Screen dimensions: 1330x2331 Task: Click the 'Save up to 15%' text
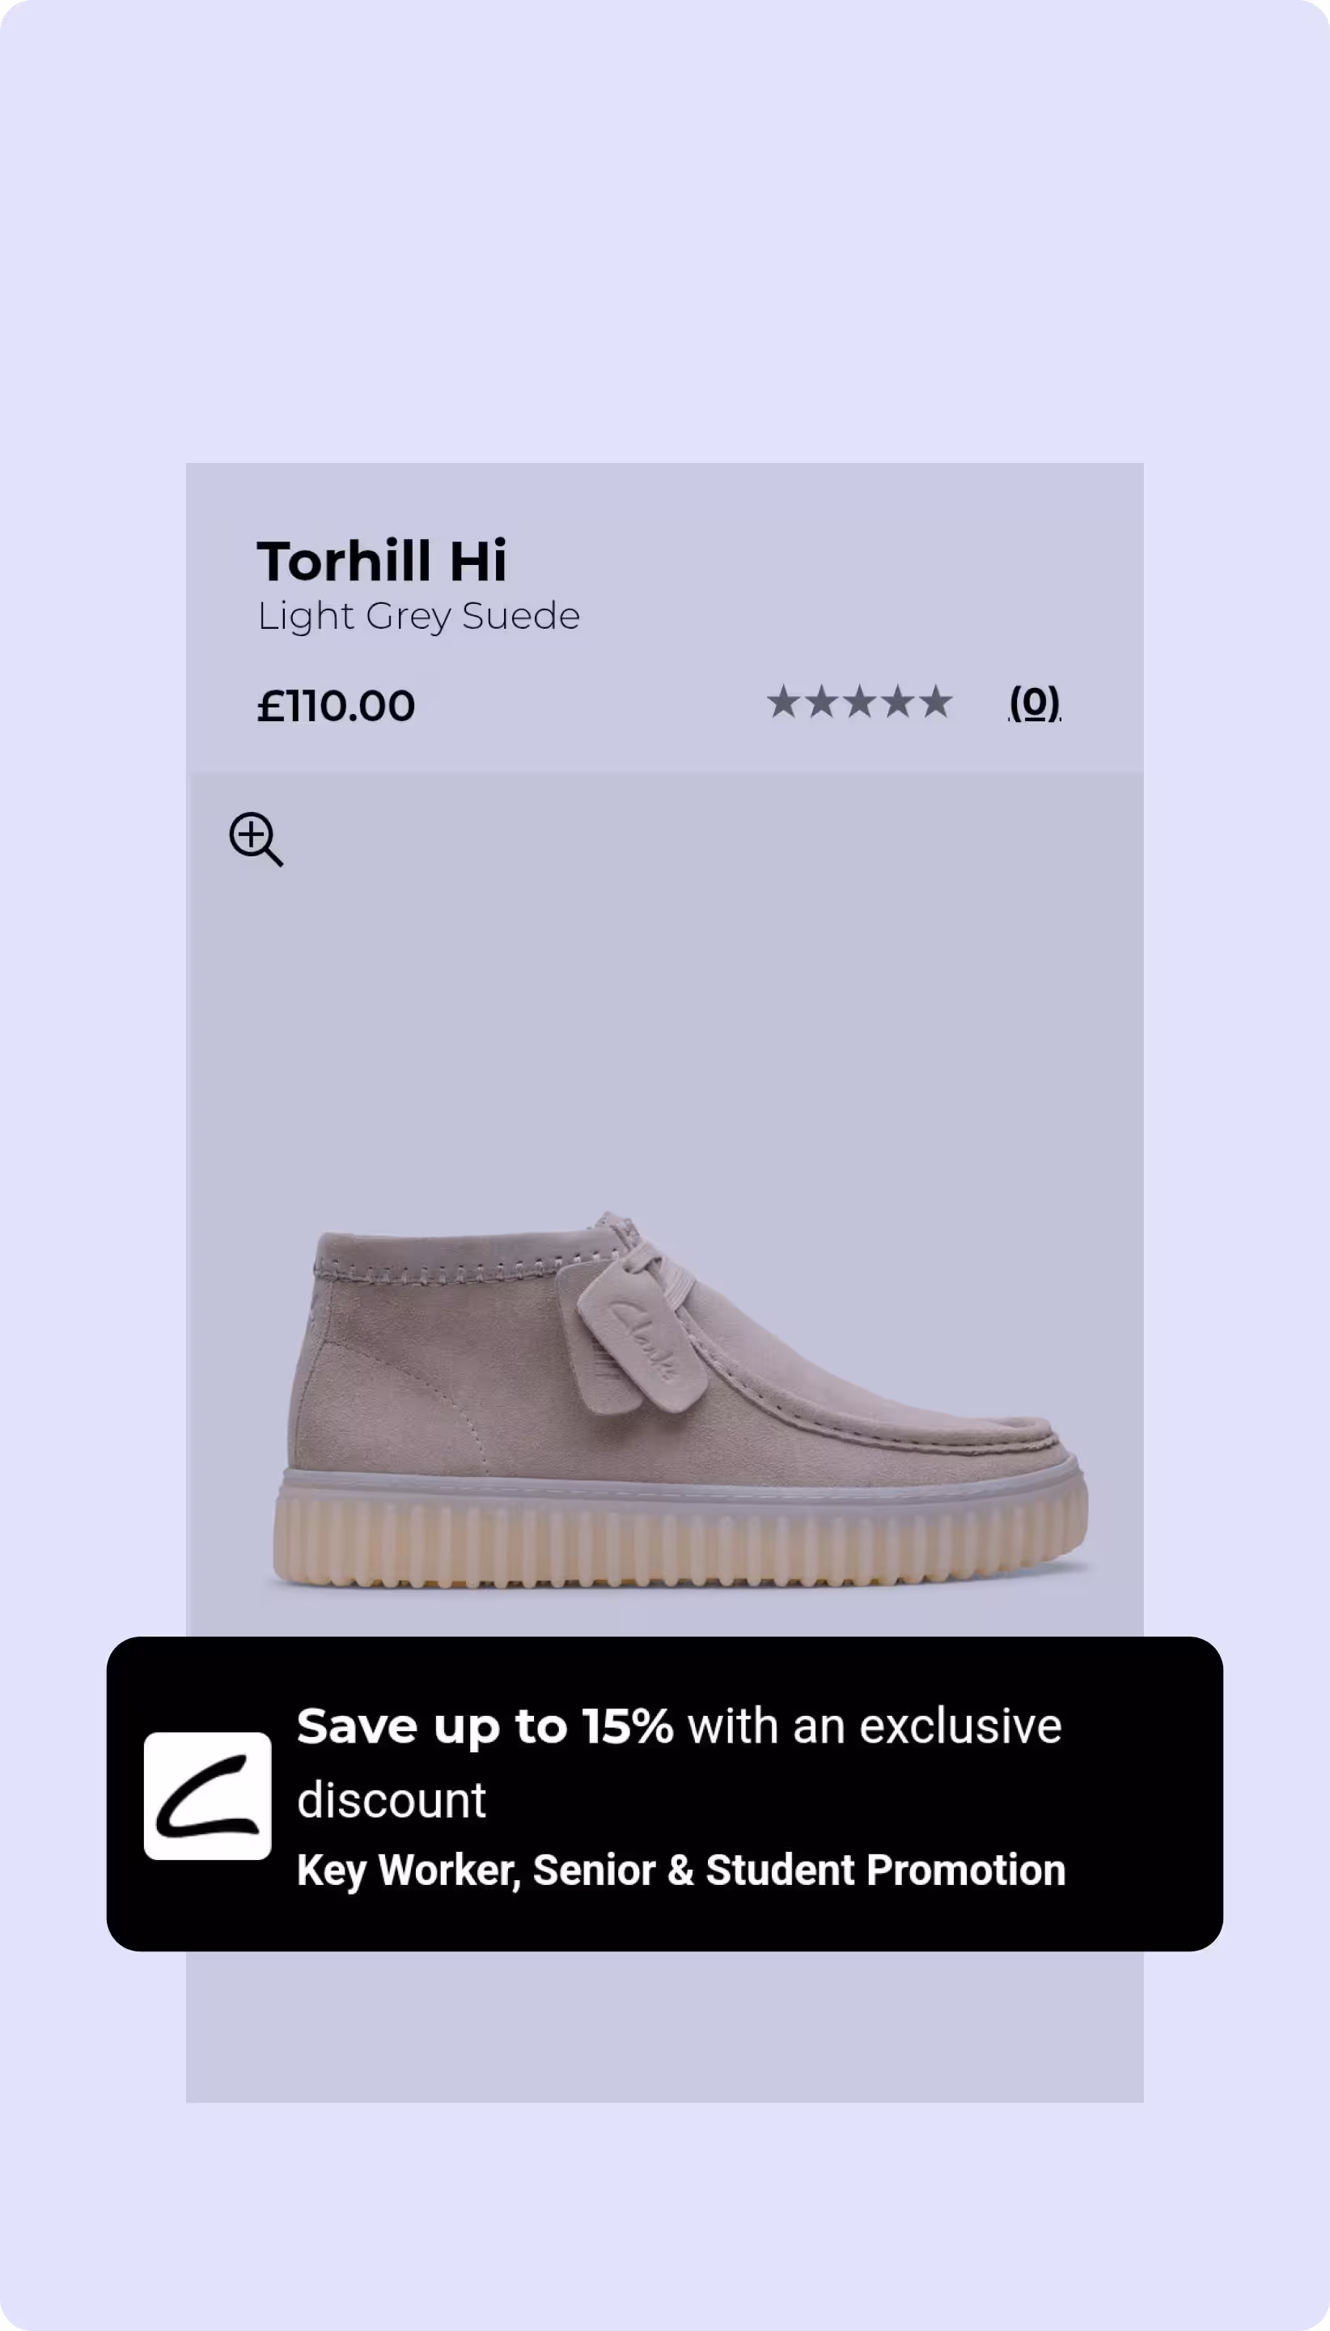(485, 1726)
